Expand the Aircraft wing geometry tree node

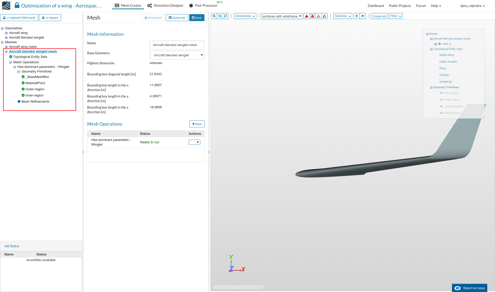pos(6,33)
